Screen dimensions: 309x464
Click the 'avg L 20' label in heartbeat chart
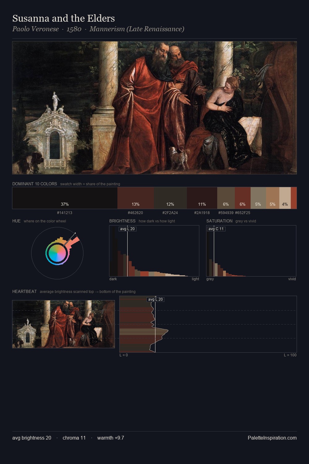click(155, 299)
